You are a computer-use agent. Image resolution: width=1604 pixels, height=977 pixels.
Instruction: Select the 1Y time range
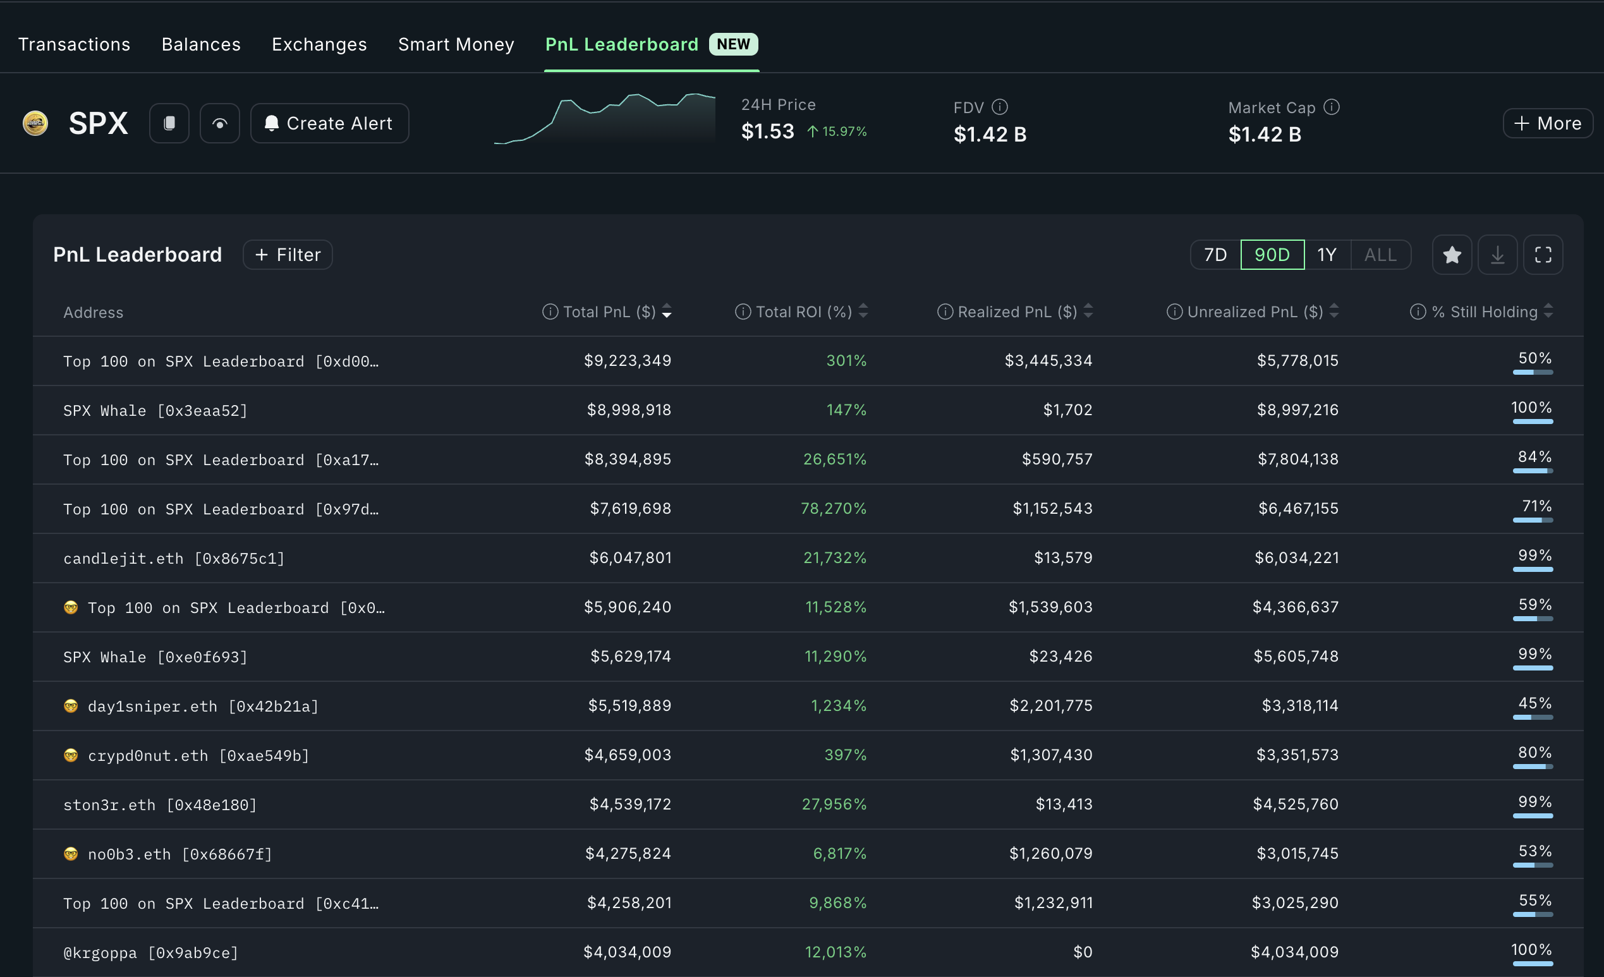point(1327,255)
